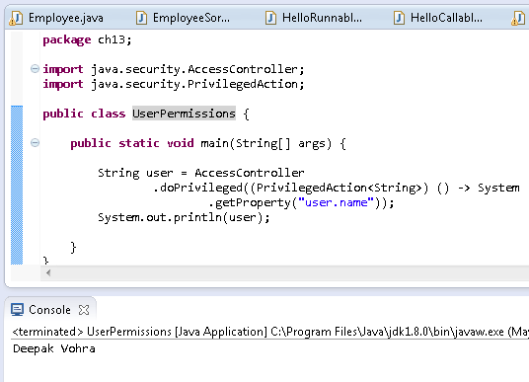Image resolution: width=529 pixels, height=382 pixels.
Task: Select the Console view tab
Action: (x=49, y=310)
